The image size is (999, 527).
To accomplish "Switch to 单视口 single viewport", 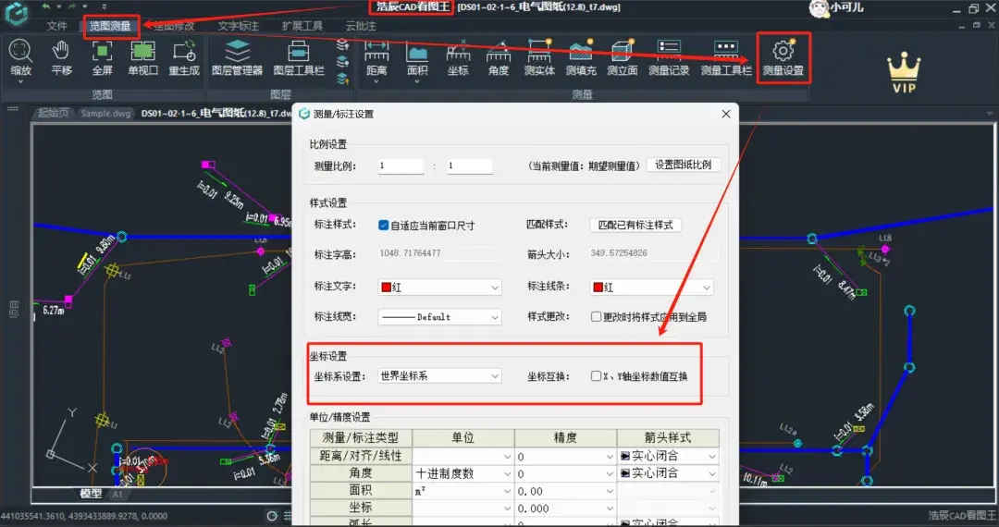I will (x=142, y=51).
